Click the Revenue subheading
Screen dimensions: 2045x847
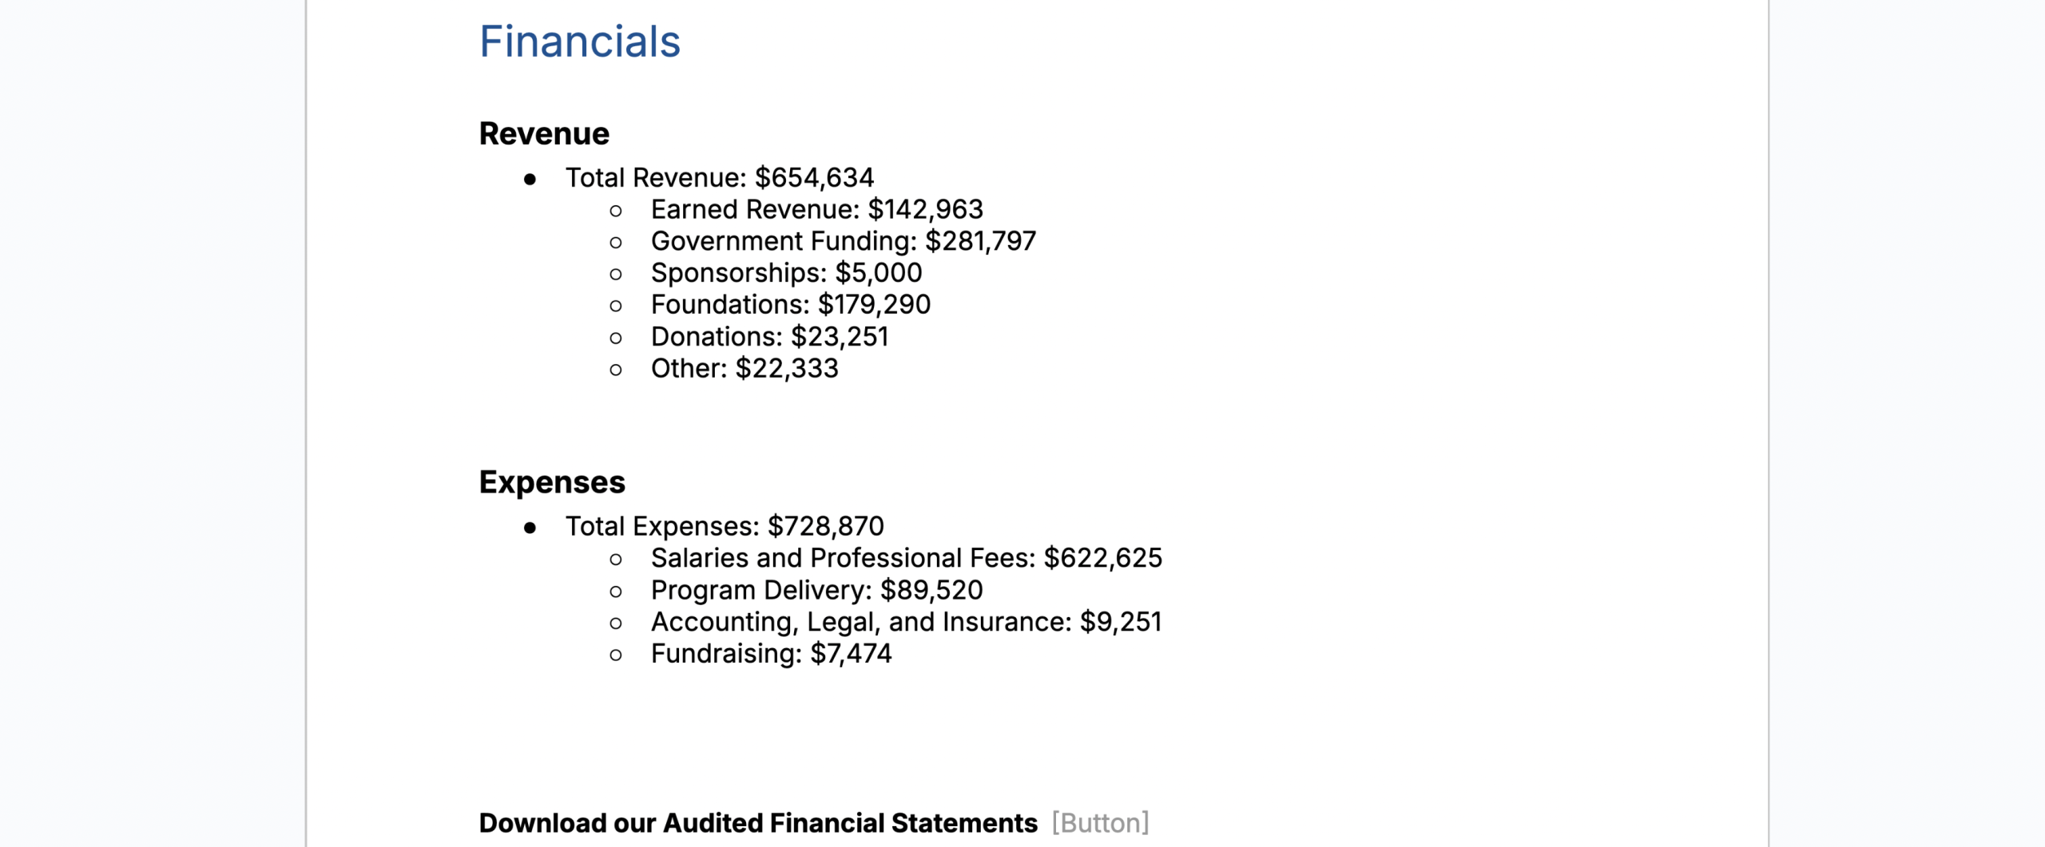(544, 133)
